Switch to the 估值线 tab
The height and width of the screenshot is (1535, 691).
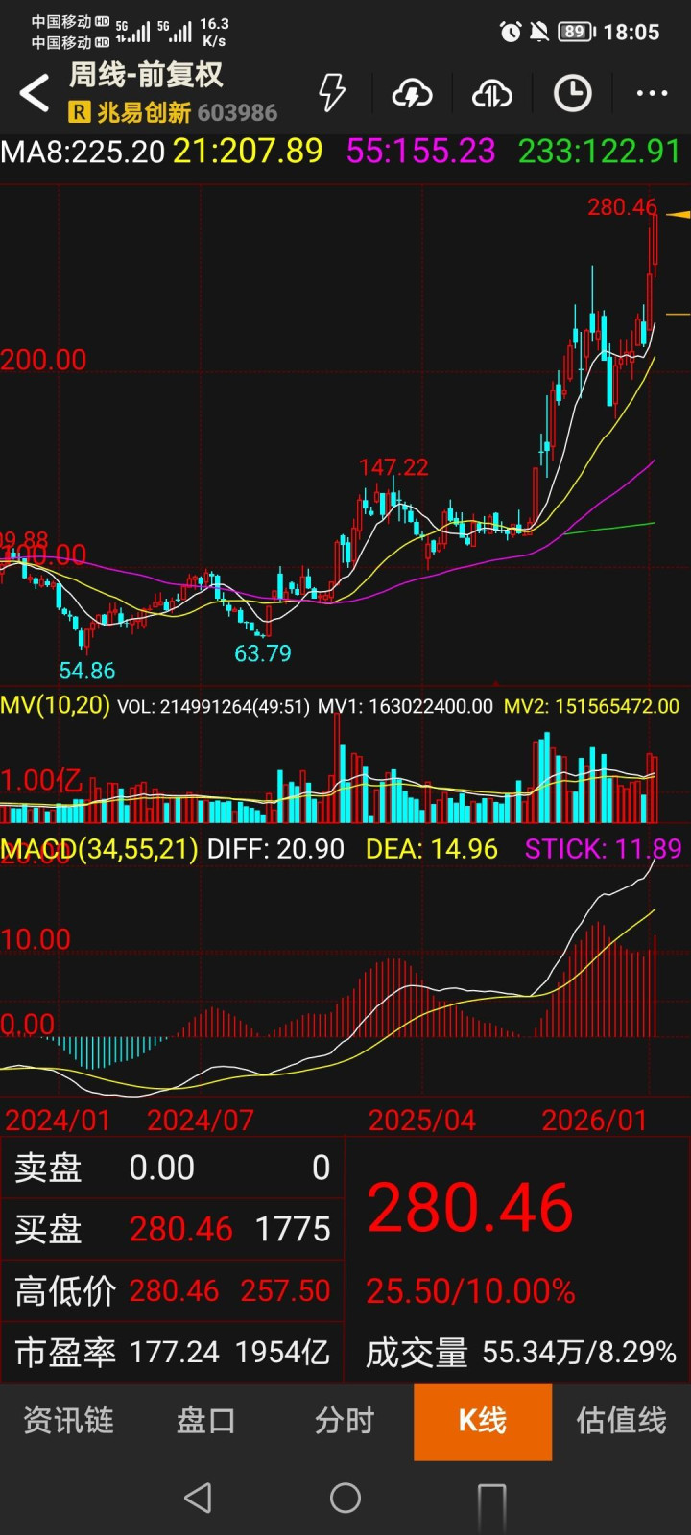pos(621,1421)
